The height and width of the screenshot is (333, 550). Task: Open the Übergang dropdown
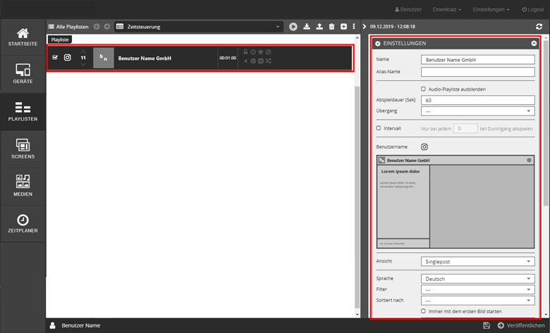click(477, 111)
